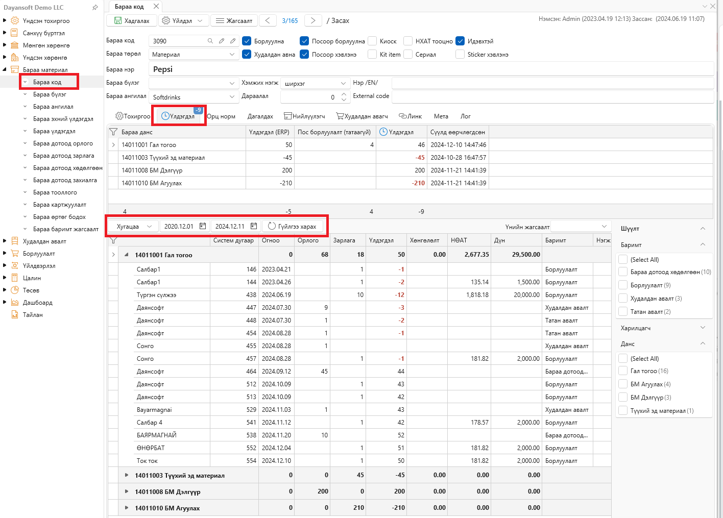This screenshot has width=723, height=518.
Task: Click the Бараа нэр field containing Pepsi
Action: coord(431,69)
